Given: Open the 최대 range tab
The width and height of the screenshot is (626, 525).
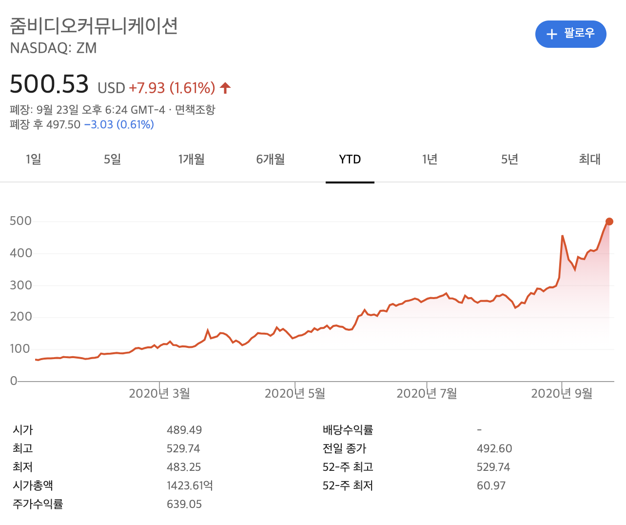Looking at the screenshot, I should [x=589, y=160].
